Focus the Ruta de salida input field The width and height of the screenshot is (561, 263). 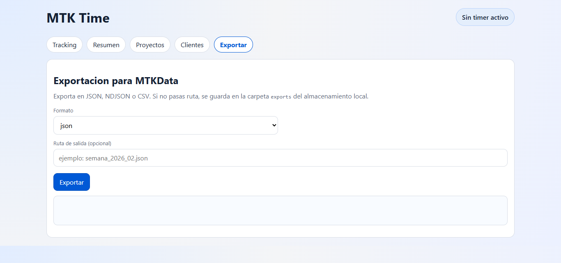pos(280,158)
